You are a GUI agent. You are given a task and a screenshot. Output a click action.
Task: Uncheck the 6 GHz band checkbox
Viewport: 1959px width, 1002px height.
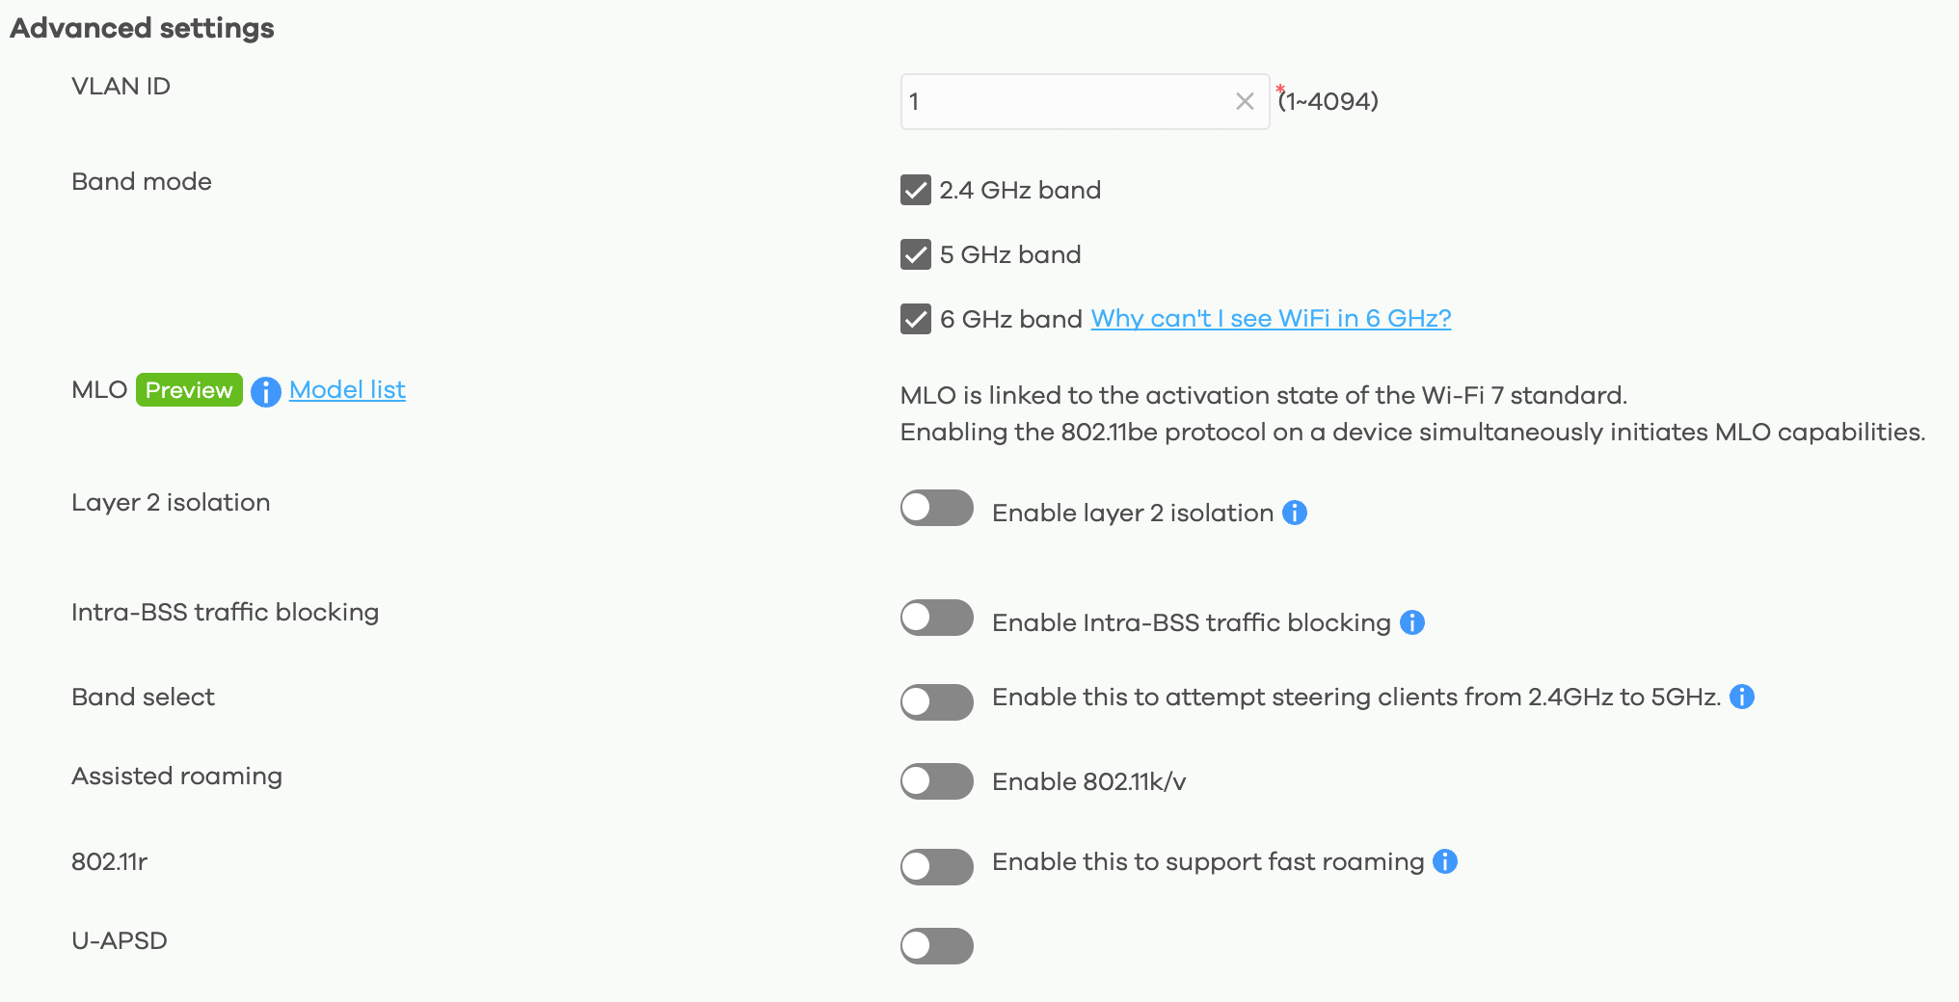click(x=916, y=319)
